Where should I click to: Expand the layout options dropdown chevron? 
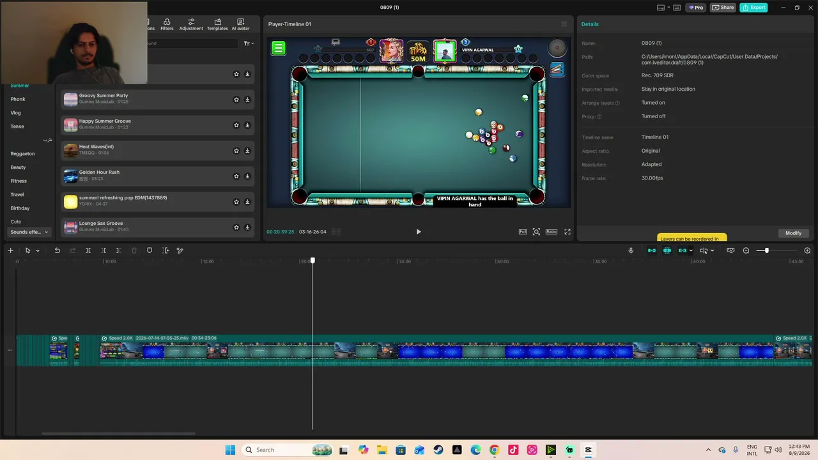tap(668, 8)
